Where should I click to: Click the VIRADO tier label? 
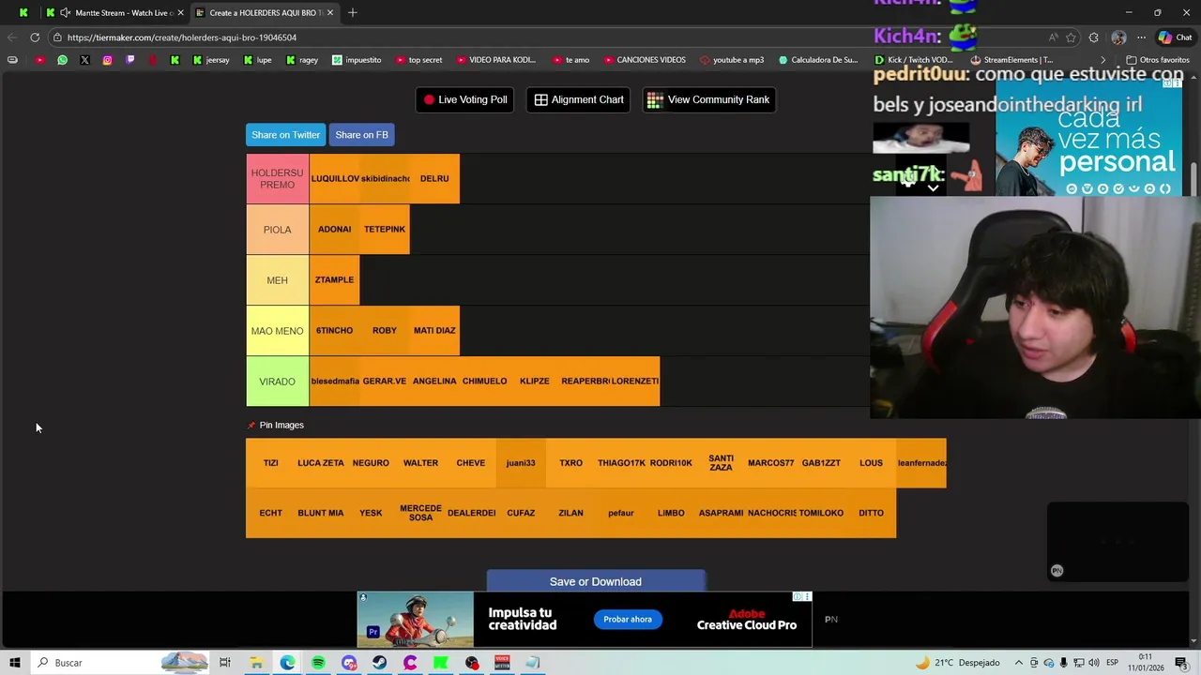coord(277,382)
